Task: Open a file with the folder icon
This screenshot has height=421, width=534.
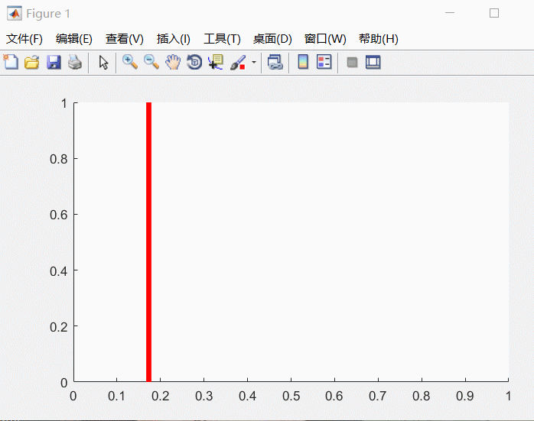Action: pyautogui.click(x=32, y=63)
